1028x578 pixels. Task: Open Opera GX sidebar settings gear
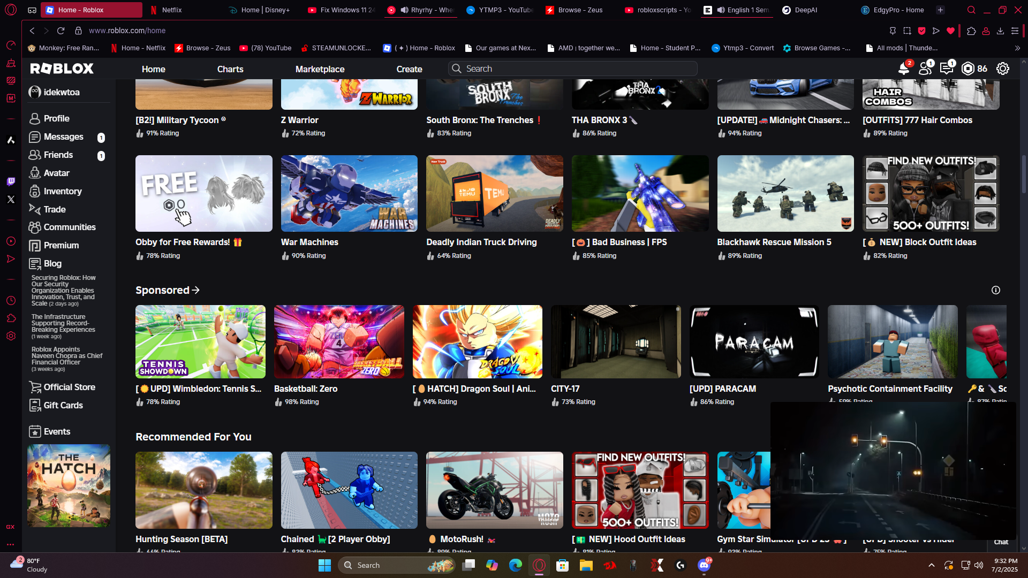[11, 336]
